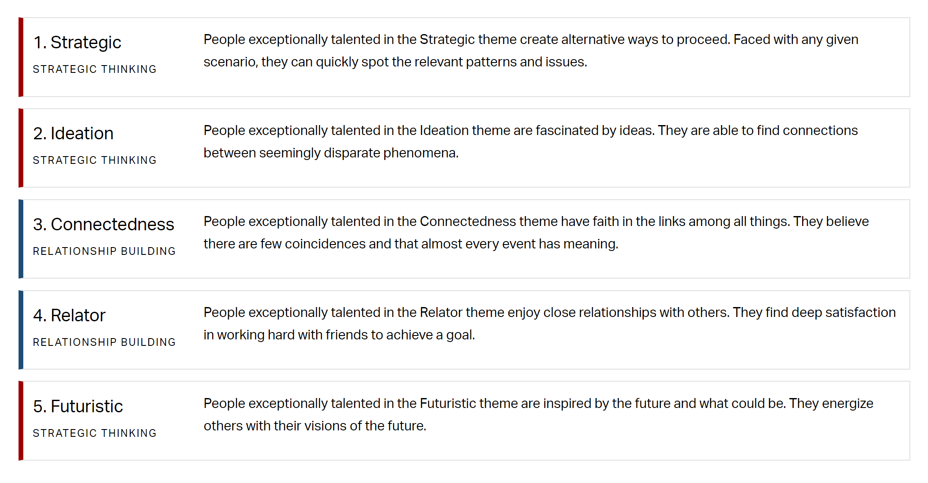The width and height of the screenshot is (928, 483).
Task: Click the '4. Relator' theme heading
Action: click(69, 315)
